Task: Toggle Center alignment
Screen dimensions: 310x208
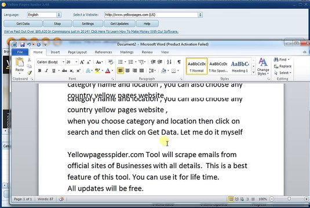Action: tap(127, 70)
